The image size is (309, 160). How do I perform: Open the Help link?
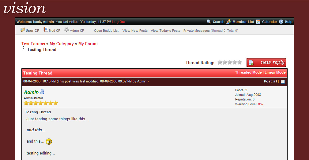click(288, 22)
